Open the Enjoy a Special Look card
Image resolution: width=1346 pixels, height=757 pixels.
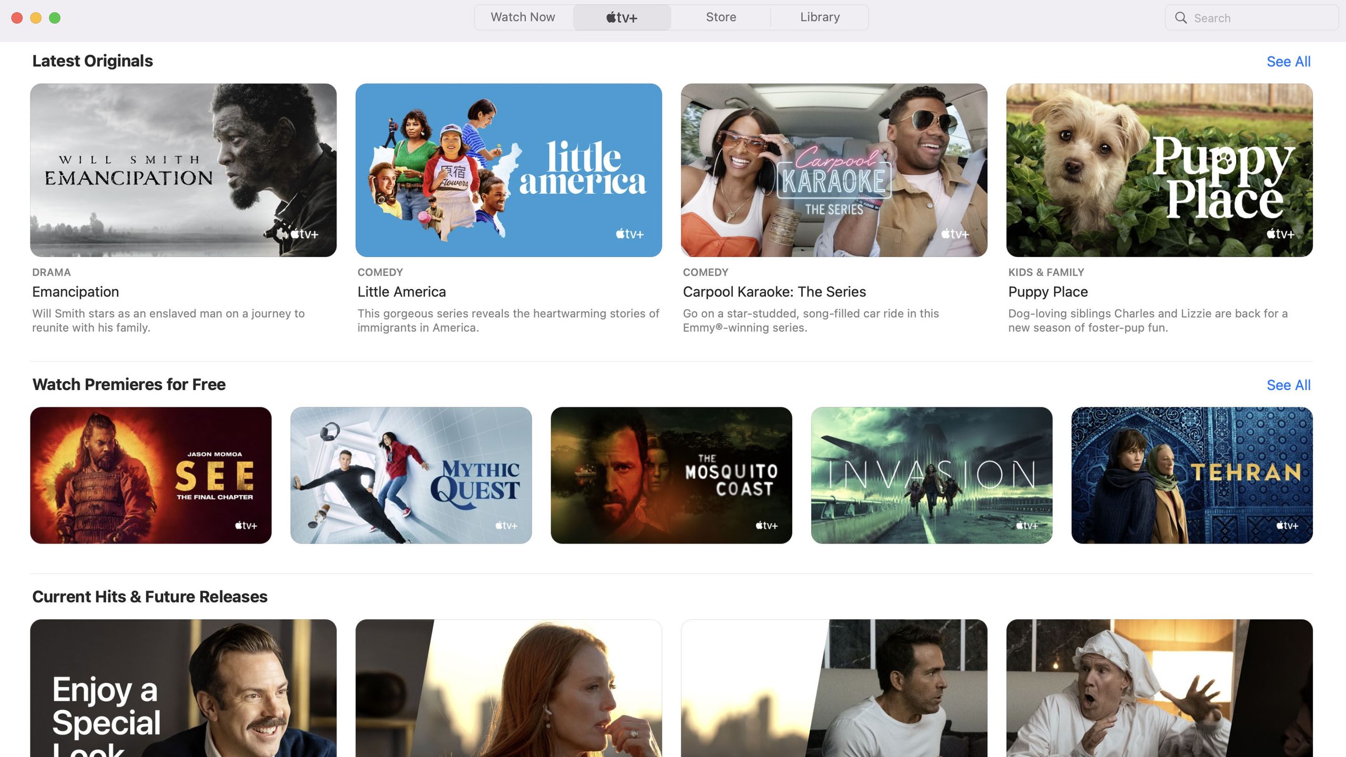pyautogui.click(x=183, y=688)
